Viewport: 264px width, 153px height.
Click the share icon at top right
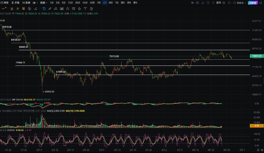(261, 3)
